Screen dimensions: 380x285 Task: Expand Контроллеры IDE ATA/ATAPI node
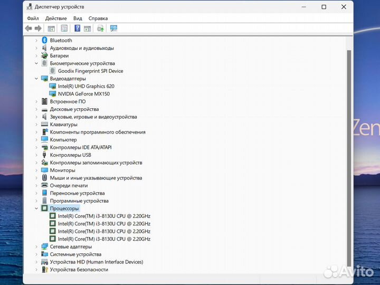click(36, 147)
